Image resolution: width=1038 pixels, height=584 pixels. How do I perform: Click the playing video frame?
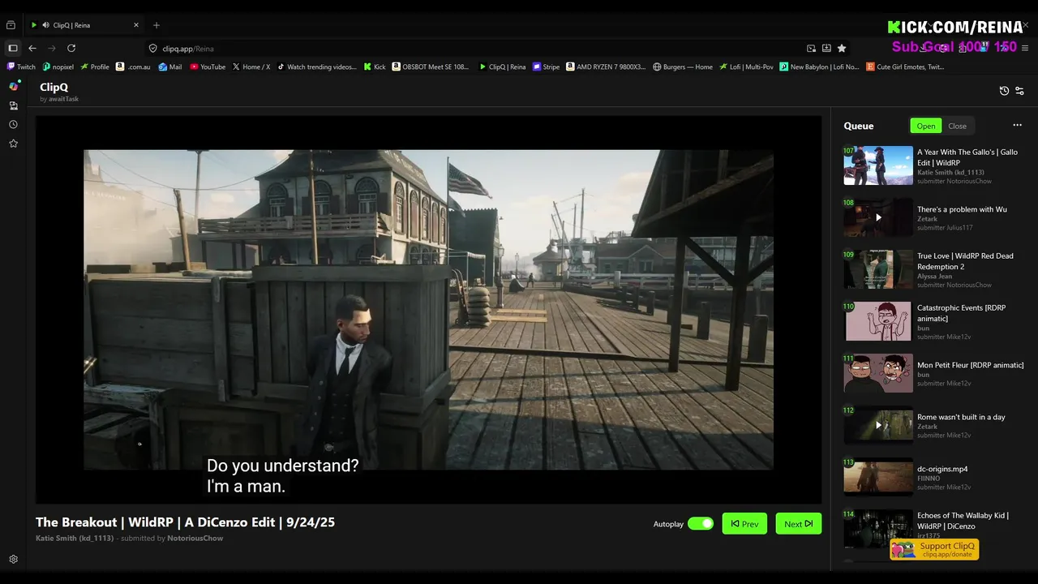(428, 309)
